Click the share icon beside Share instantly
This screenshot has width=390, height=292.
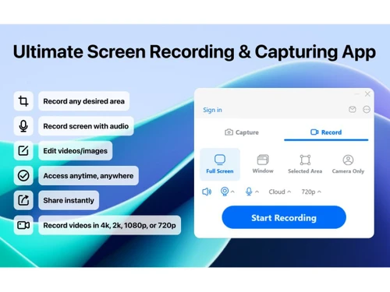click(23, 200)
